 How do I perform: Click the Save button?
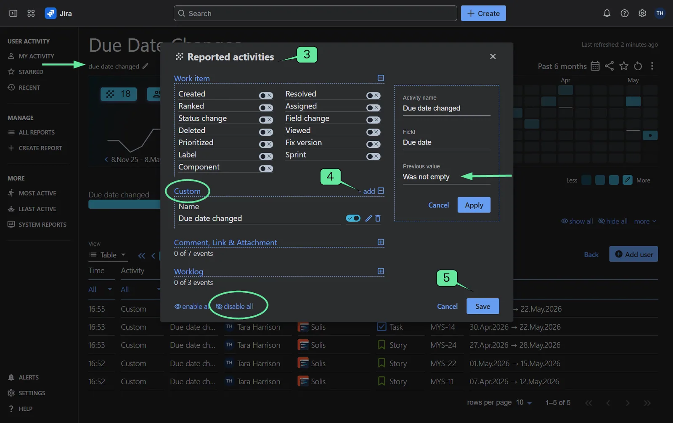pos(483,306)
